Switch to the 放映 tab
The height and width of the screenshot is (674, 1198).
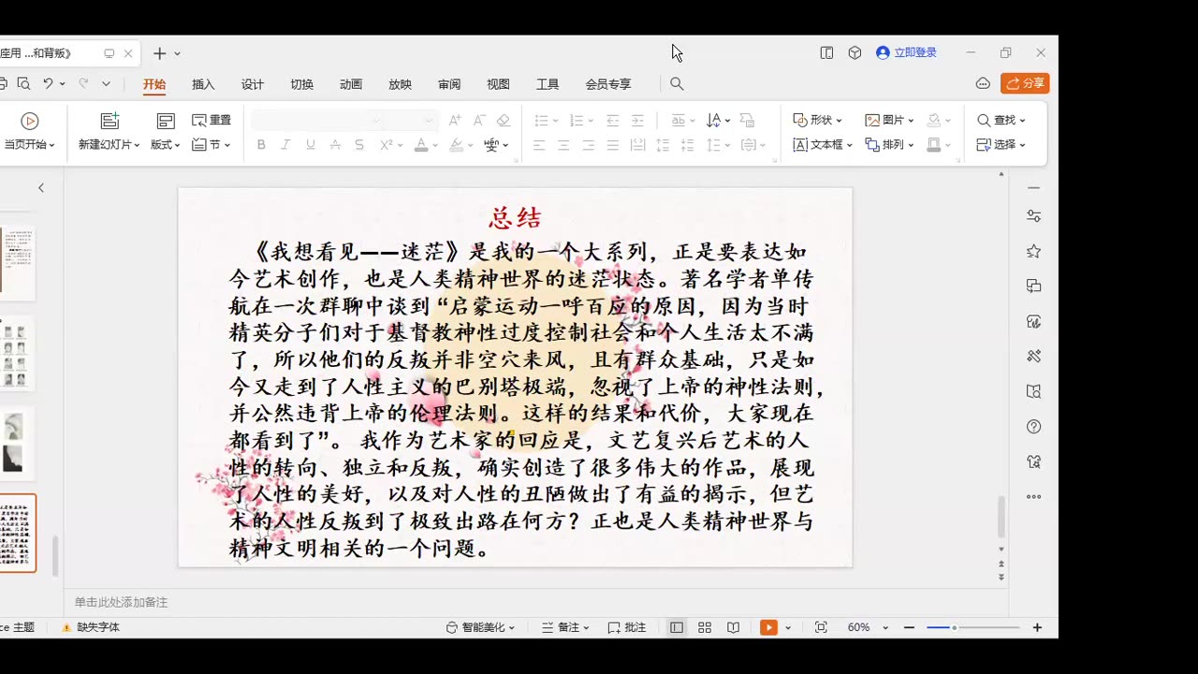coord(400,84)
